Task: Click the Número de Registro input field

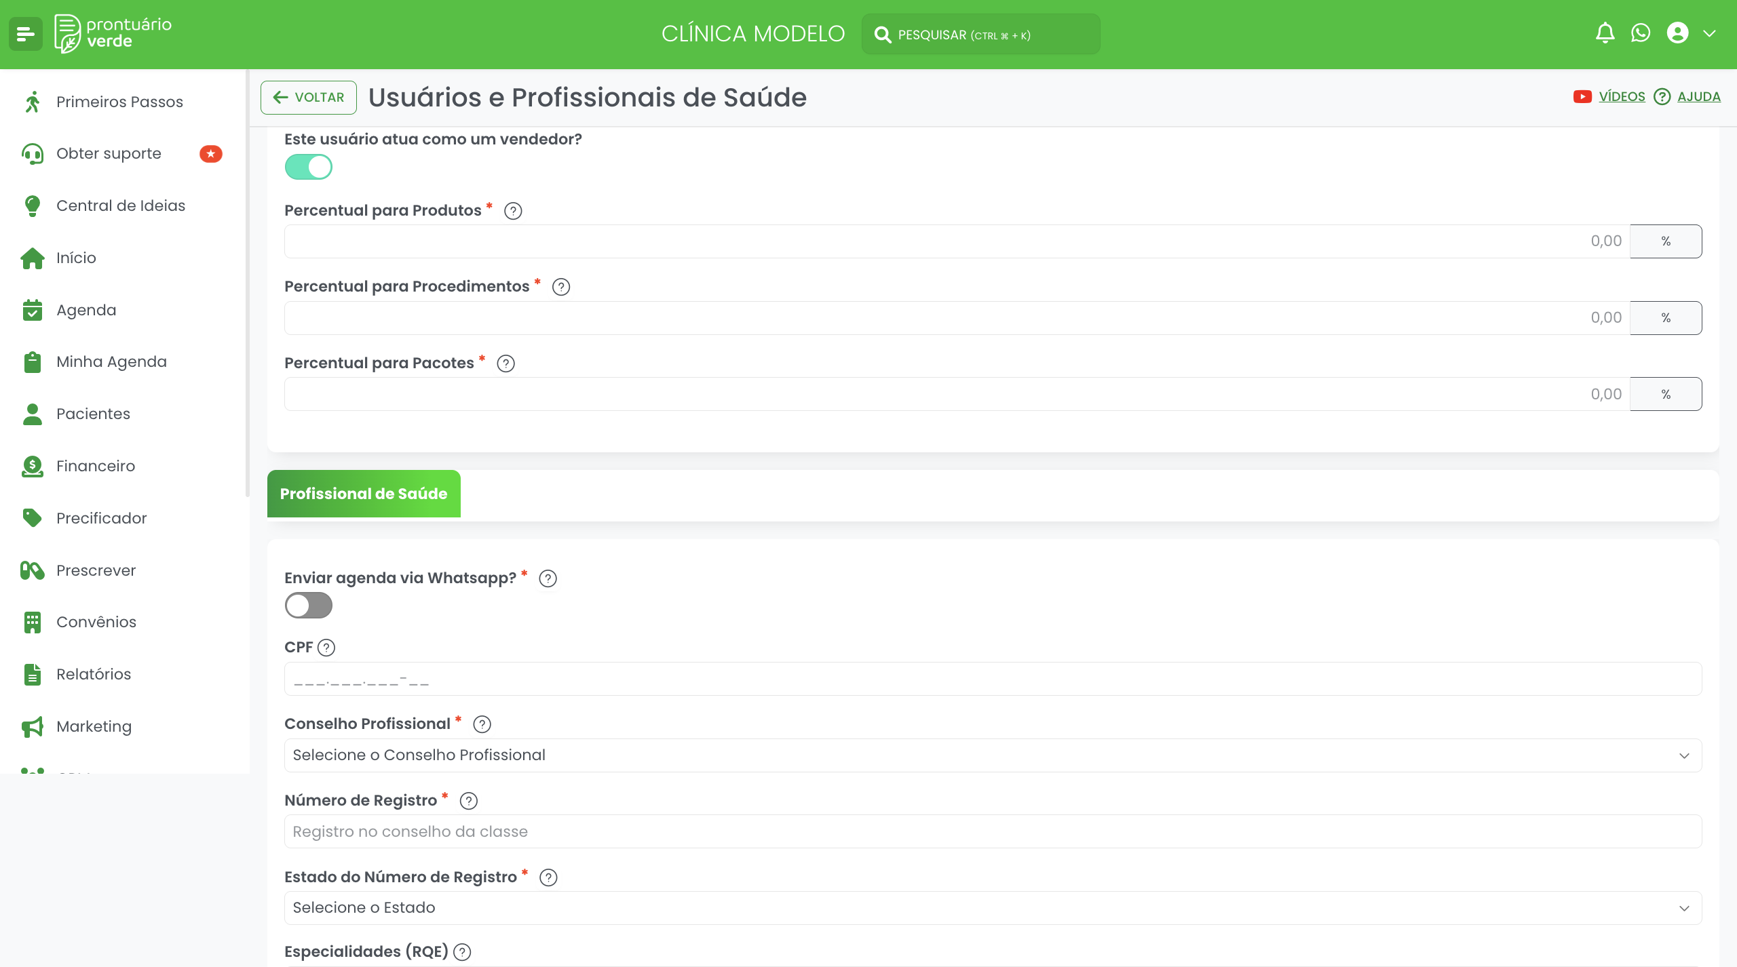Action: click(x=993, y=831)
